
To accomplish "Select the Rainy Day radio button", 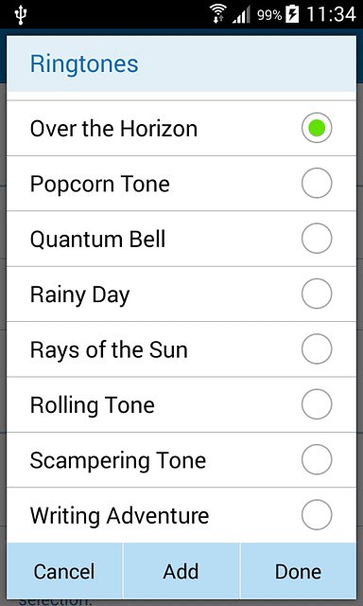I will coord(317,294).
